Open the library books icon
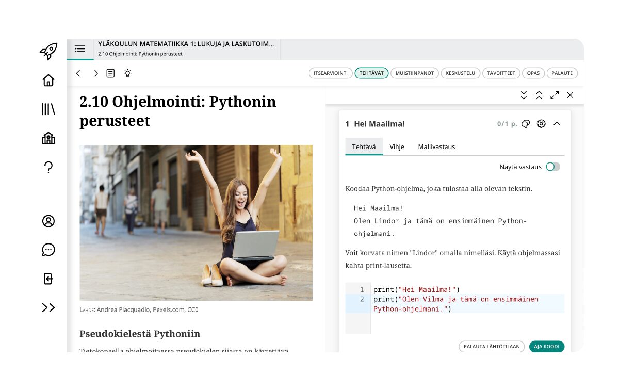Viewport: 619px width, 391px height. 48,109
